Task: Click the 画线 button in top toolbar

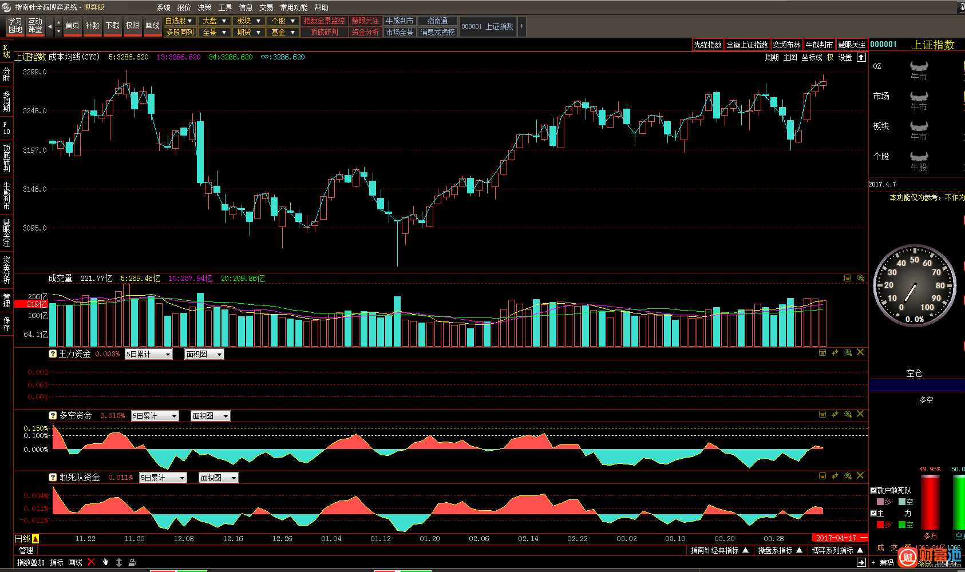Action: (152, 26)
